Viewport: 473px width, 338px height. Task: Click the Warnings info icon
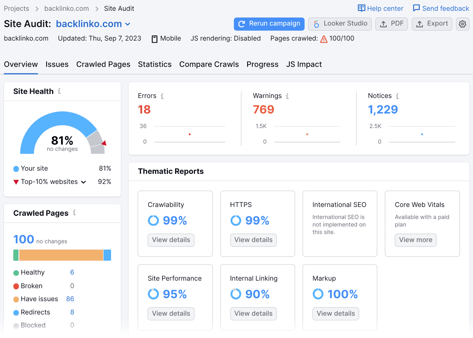[x=287, y=96]
